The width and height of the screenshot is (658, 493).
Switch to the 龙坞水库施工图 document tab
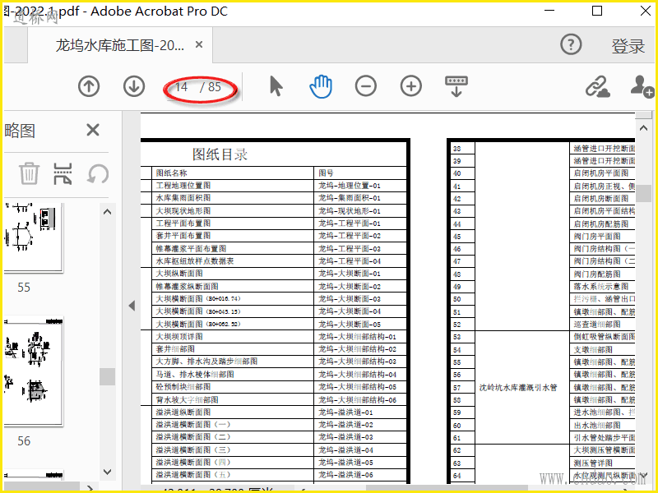click(119, 45)
